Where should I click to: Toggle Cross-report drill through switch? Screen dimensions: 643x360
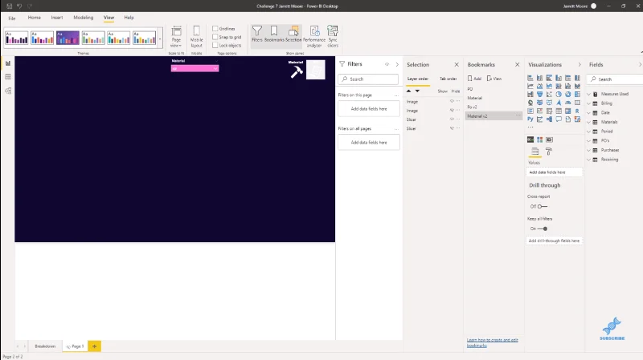pyautogui.click(x=542, y=207)
